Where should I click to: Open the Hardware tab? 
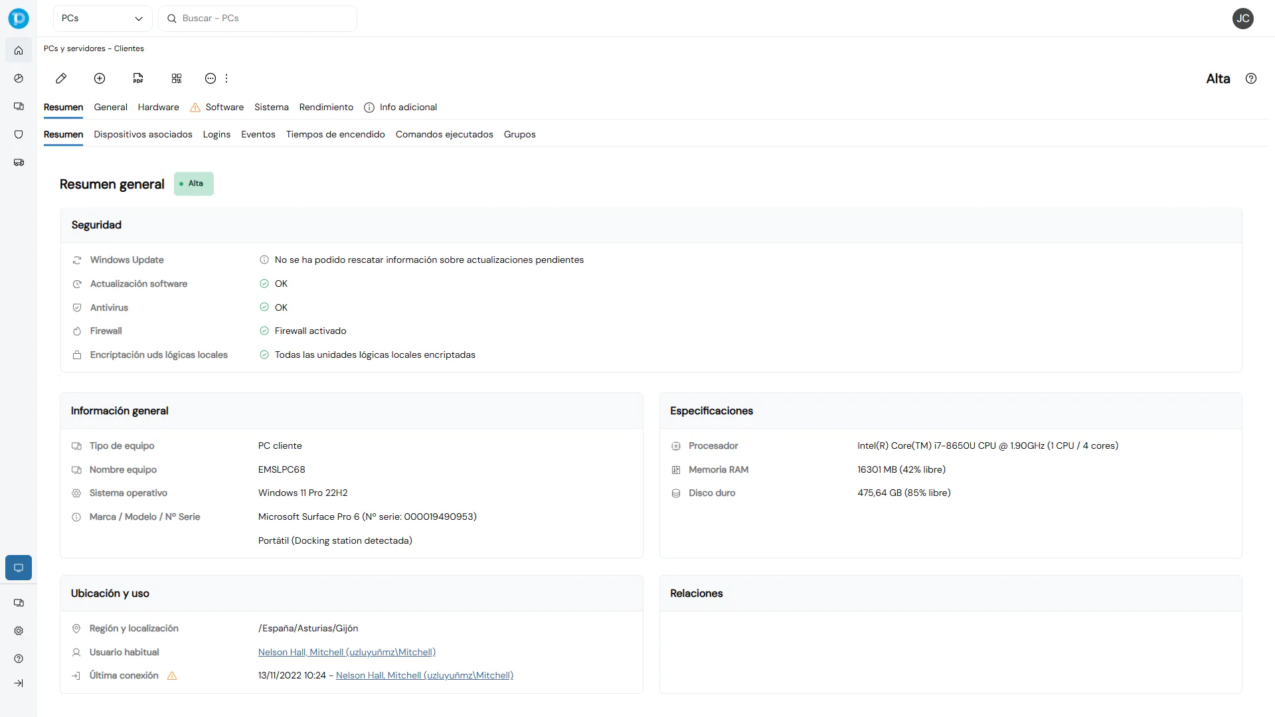[x=158, y=108]
